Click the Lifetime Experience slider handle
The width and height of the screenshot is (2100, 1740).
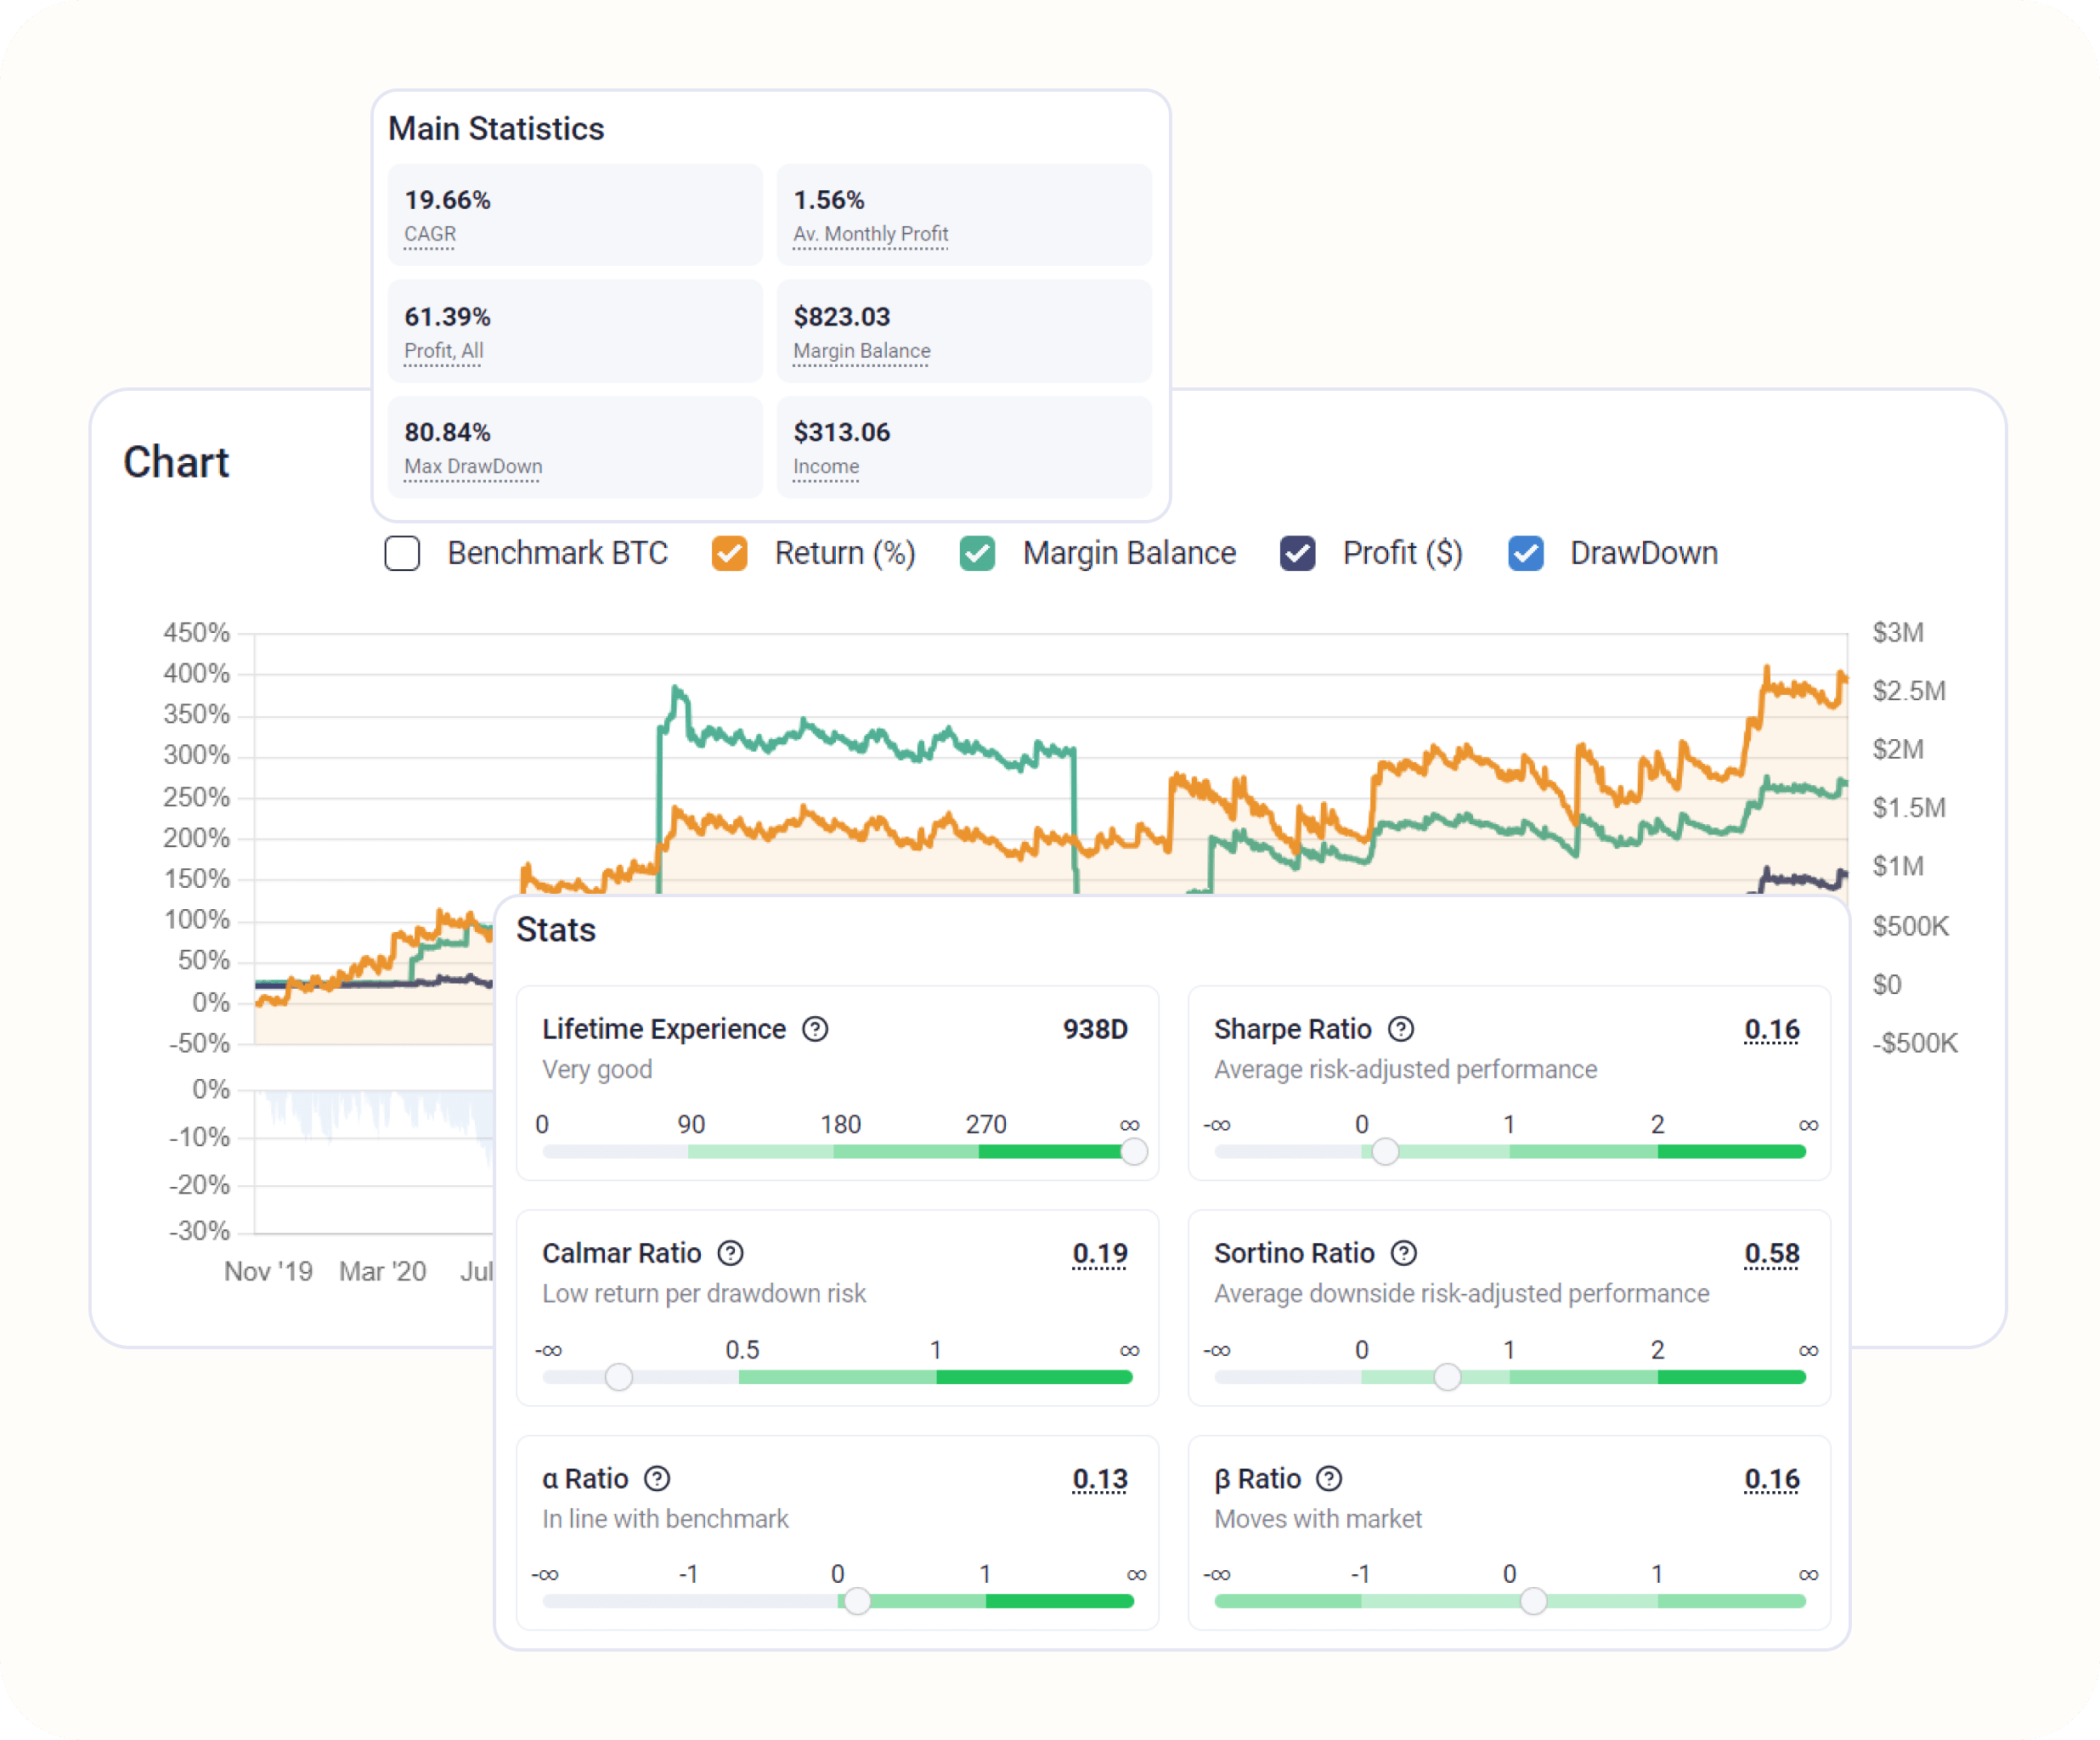(x=1134, y=1152)
